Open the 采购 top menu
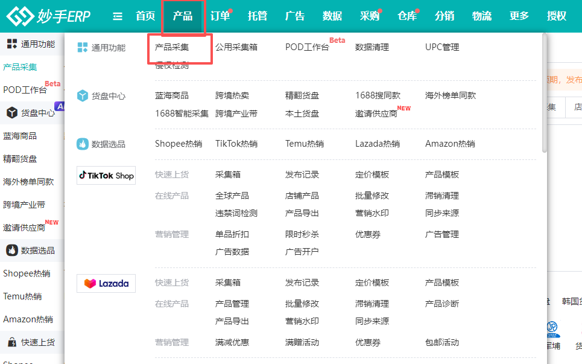The height and width of the screenshot is (364, 582). pos(370,16)
